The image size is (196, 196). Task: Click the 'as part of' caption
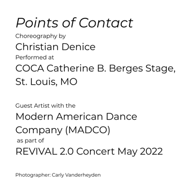[x=30, y=141]
